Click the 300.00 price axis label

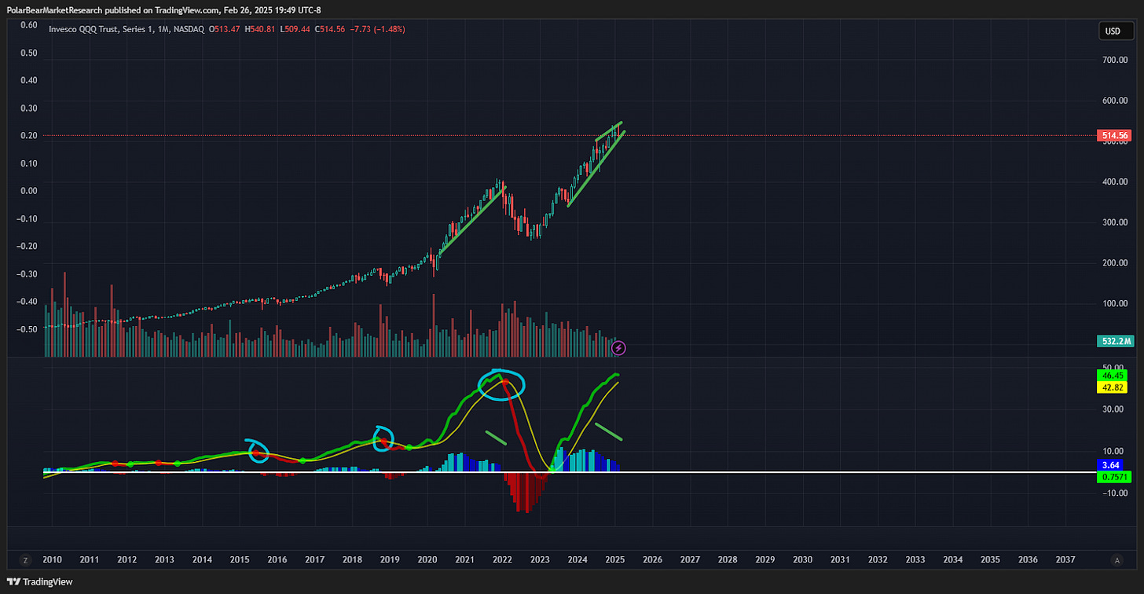tap(1113, 222)
